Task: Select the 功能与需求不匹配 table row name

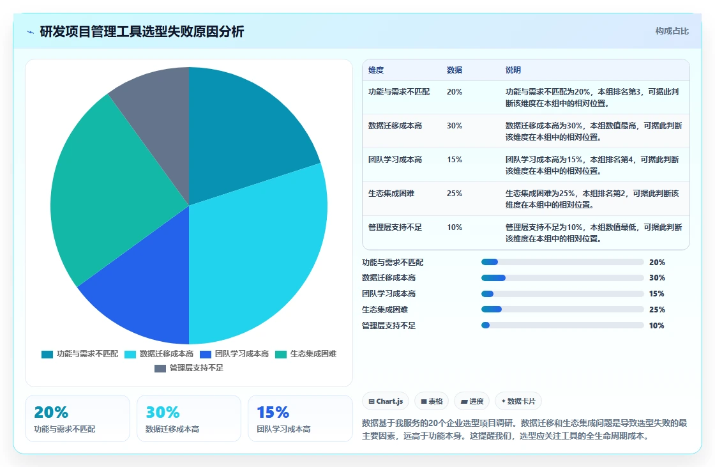Action: click(x=399, y=92)
